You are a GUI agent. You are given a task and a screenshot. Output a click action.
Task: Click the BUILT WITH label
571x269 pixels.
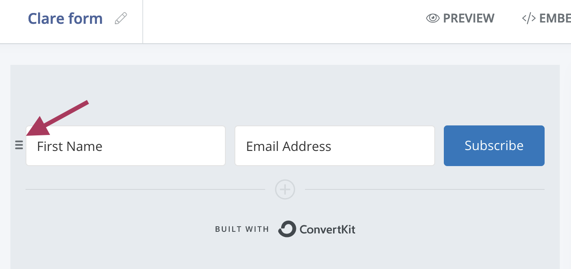[x=242, y=229]
